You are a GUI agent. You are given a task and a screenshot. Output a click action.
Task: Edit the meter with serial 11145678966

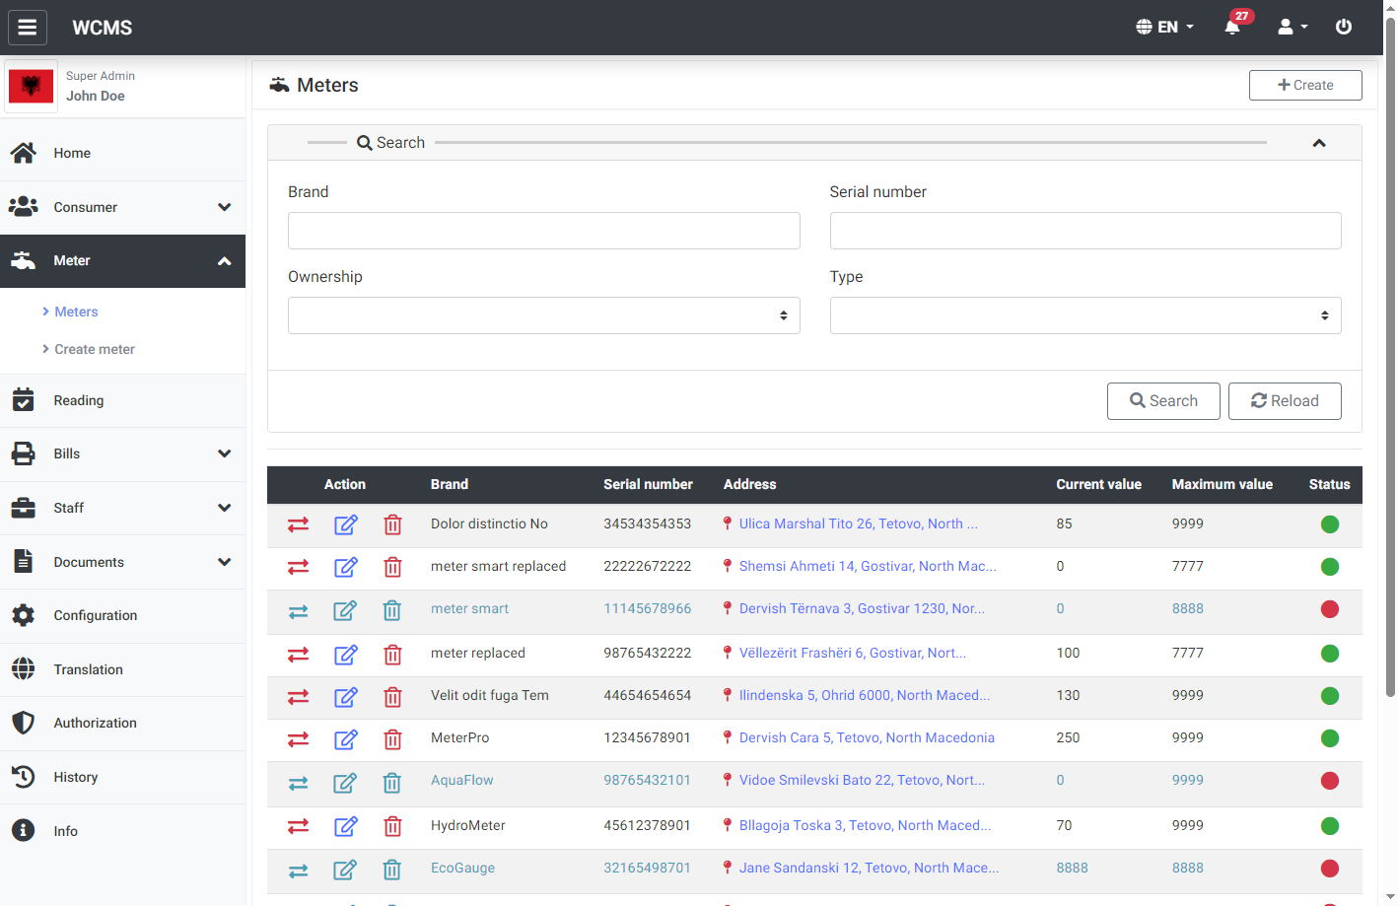coord(345,611)
